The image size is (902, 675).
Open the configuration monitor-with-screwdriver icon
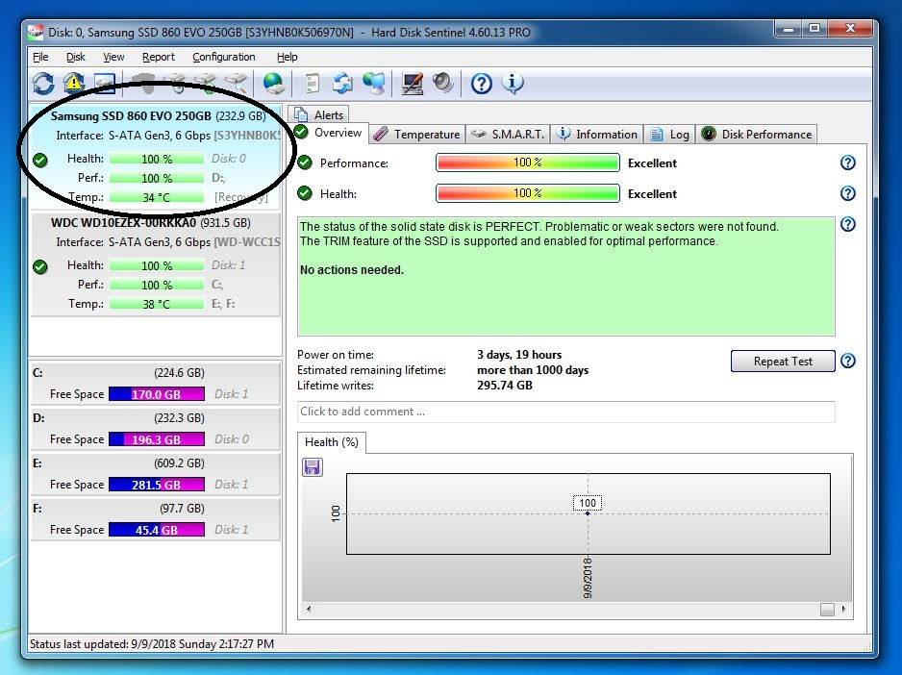tap(412, 84)
